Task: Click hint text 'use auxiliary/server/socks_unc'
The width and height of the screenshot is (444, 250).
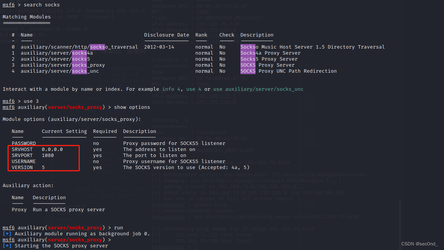Action: (x=258, y=89)
